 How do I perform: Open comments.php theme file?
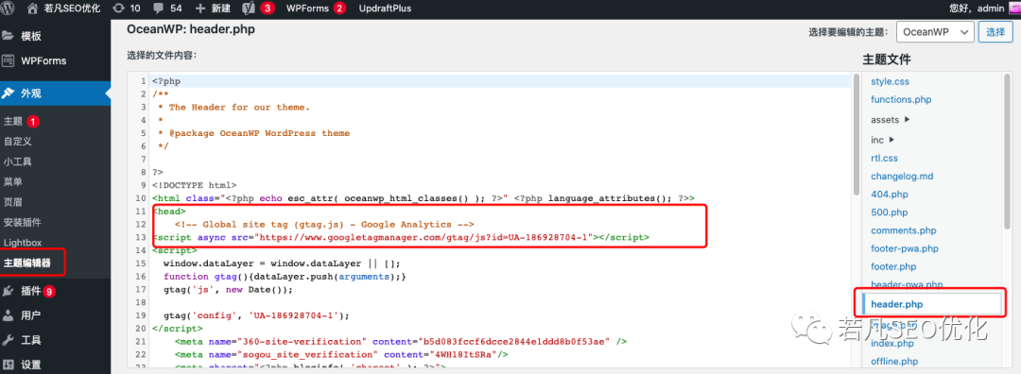click(903, 230)
